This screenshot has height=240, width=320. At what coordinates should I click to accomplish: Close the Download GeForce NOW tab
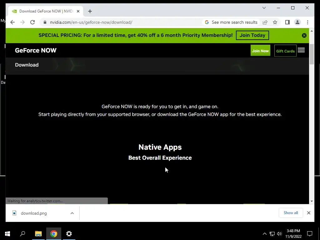coord(78,11)
